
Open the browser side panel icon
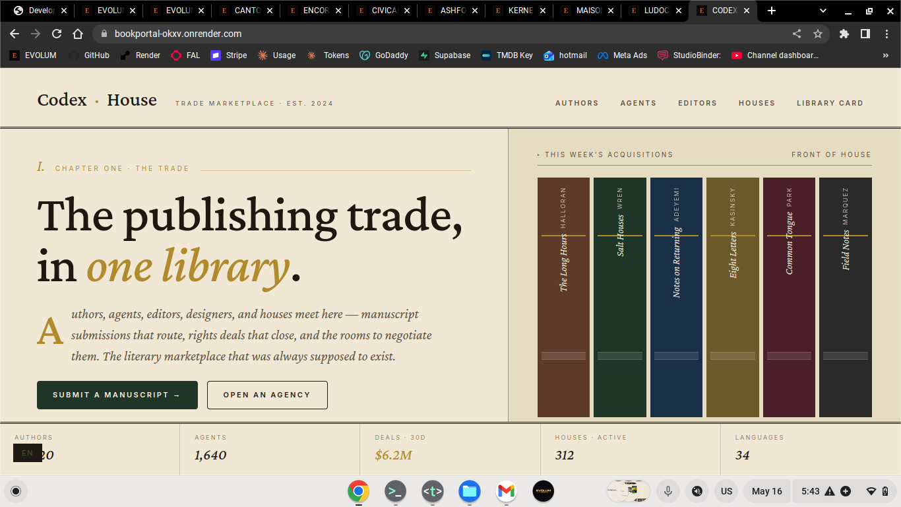(x=865, y=34)
